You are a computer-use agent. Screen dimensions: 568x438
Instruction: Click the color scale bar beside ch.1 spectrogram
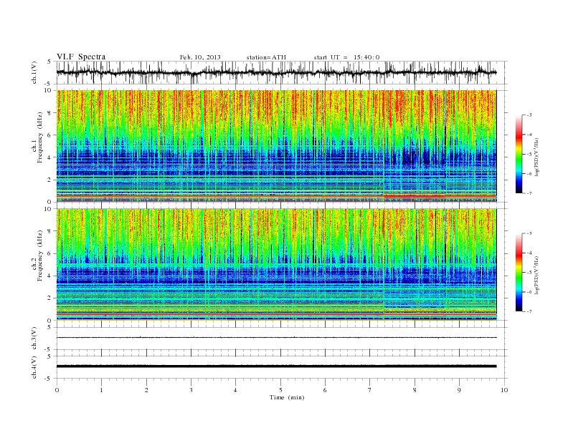[x=519, y=154]
